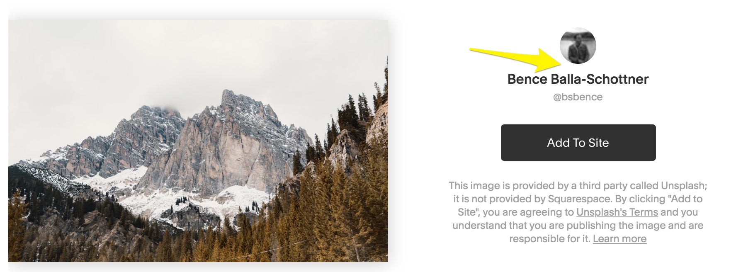Click the rocky cliff on the photo's right edge
Image resolution: width=753 pixels, height=272 pixels.
[x=373, y=129]
